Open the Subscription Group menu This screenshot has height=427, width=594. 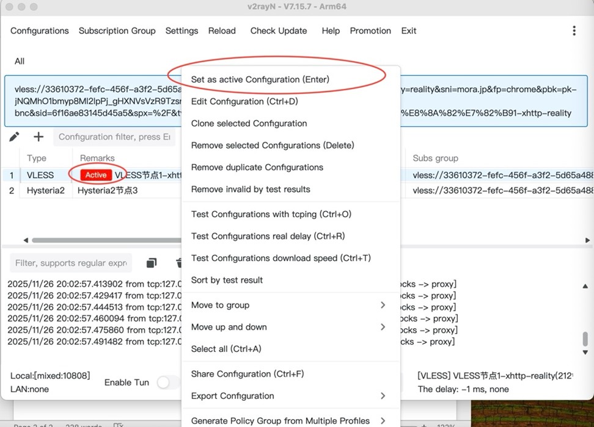[117, 30]
